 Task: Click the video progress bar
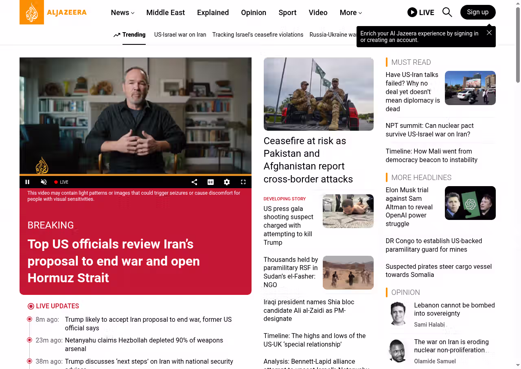coord(135,175)
